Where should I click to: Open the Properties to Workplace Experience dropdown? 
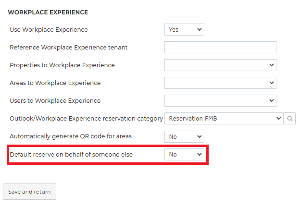pyautogui.click(x=220, y=65)
